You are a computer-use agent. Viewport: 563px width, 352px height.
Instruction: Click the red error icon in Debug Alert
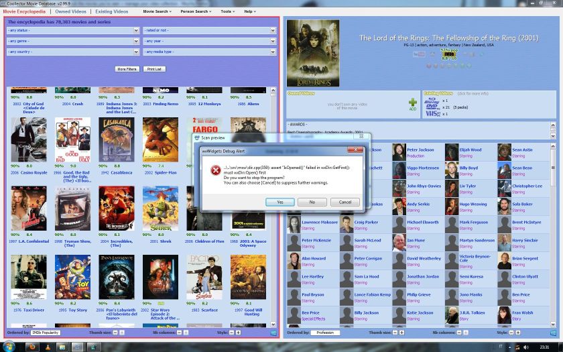215,170
